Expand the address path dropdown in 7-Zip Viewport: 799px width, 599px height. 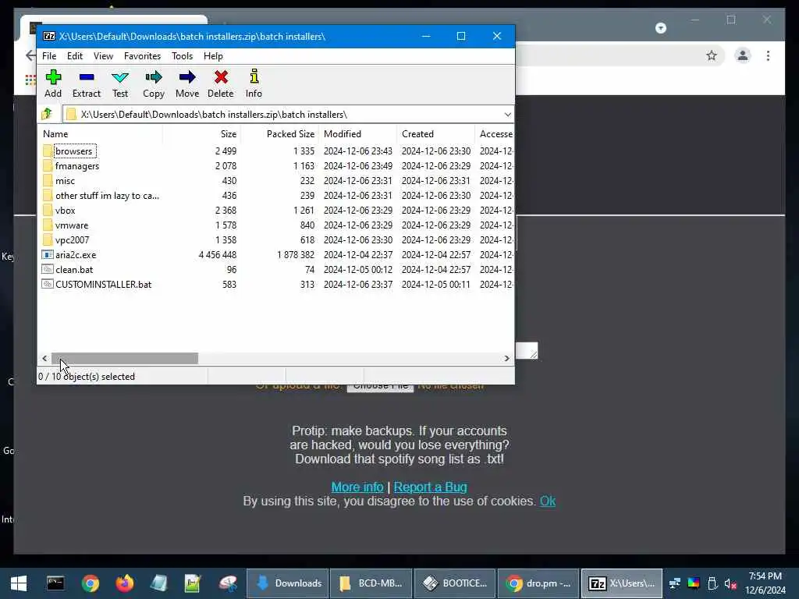(507, 115)
